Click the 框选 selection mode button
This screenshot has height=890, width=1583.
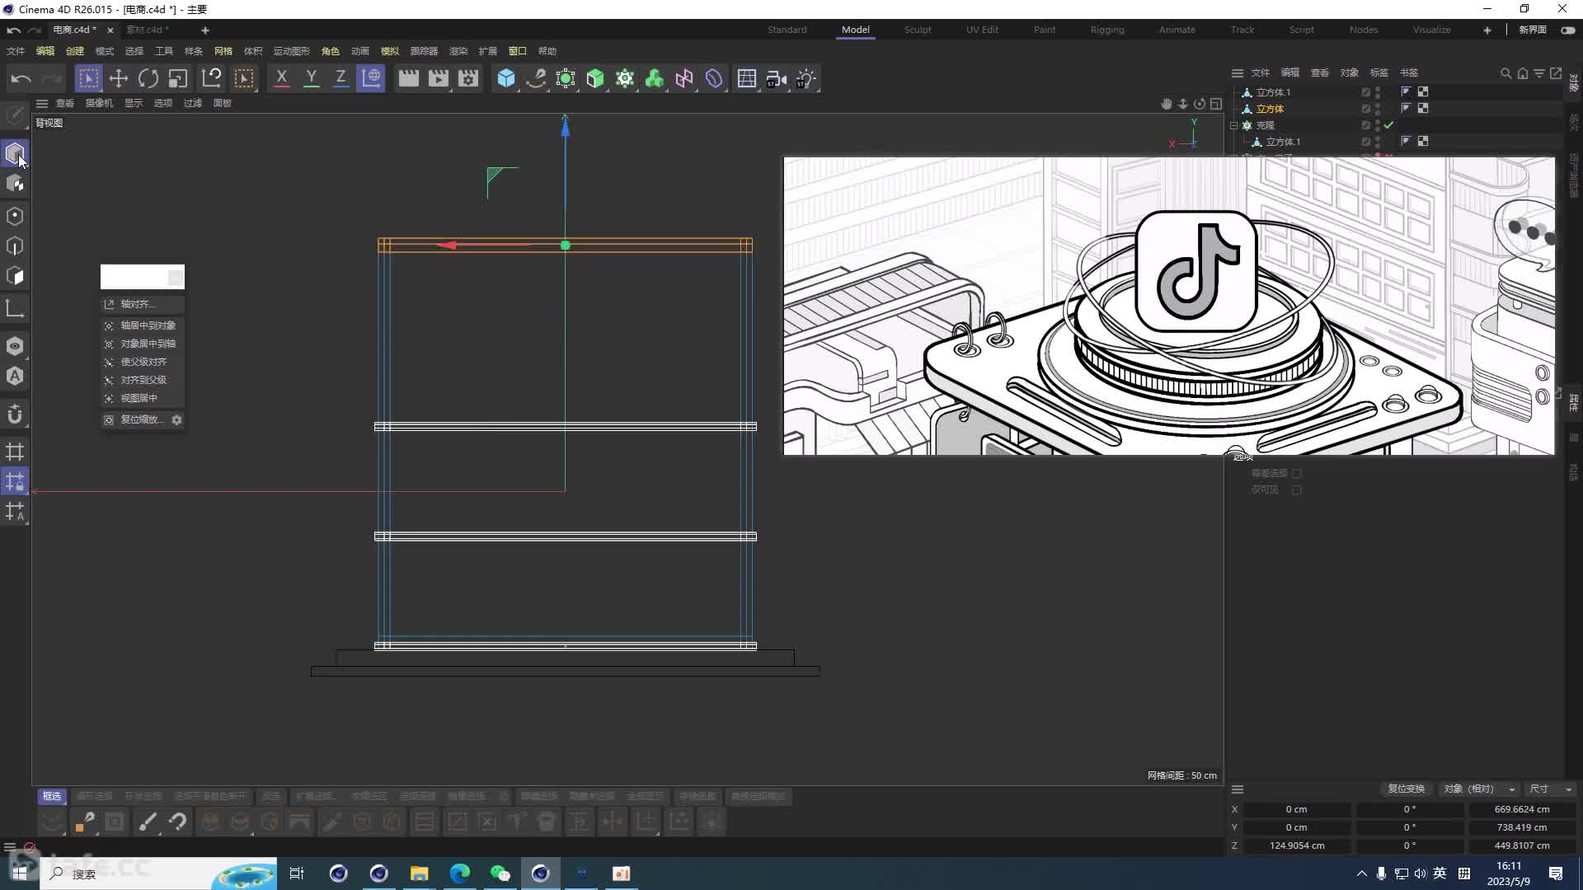coord(52,796)
